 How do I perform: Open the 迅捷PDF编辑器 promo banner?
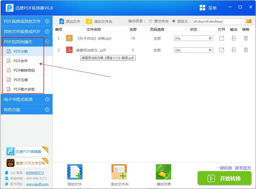click(27, 151)
